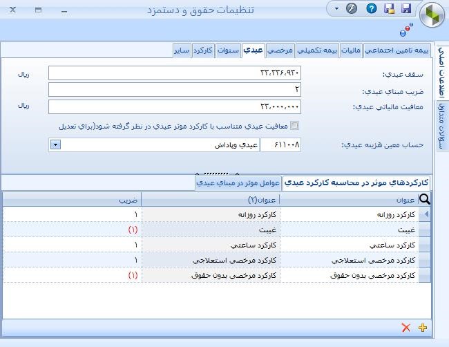This screenshot has height=347, width=449.
Task: Click the ضریب مبنای عیدی input field
Action: [176, 90]
